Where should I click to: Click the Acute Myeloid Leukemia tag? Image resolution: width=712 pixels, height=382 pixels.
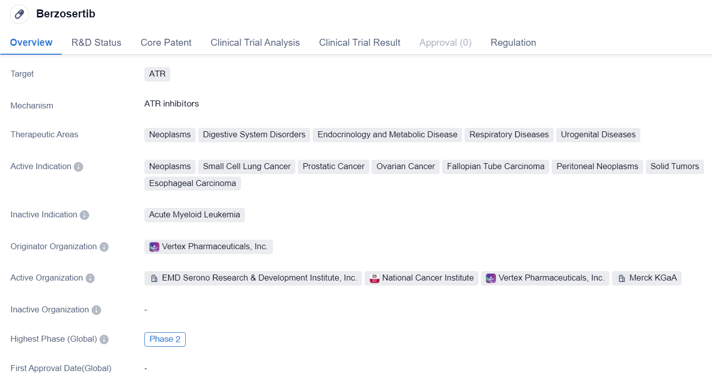195,215
